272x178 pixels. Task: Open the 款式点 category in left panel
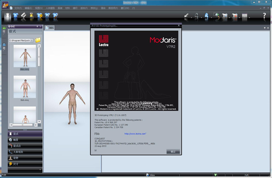[x=25, y=146]
